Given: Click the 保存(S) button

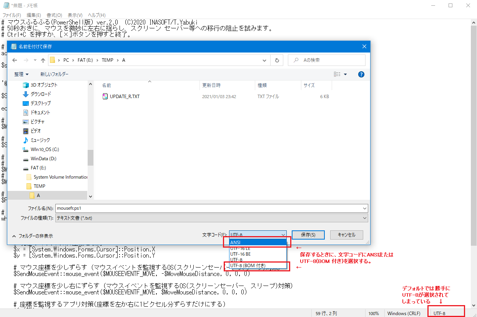Looking at the screenshot, I should click(x=308, y=235).
